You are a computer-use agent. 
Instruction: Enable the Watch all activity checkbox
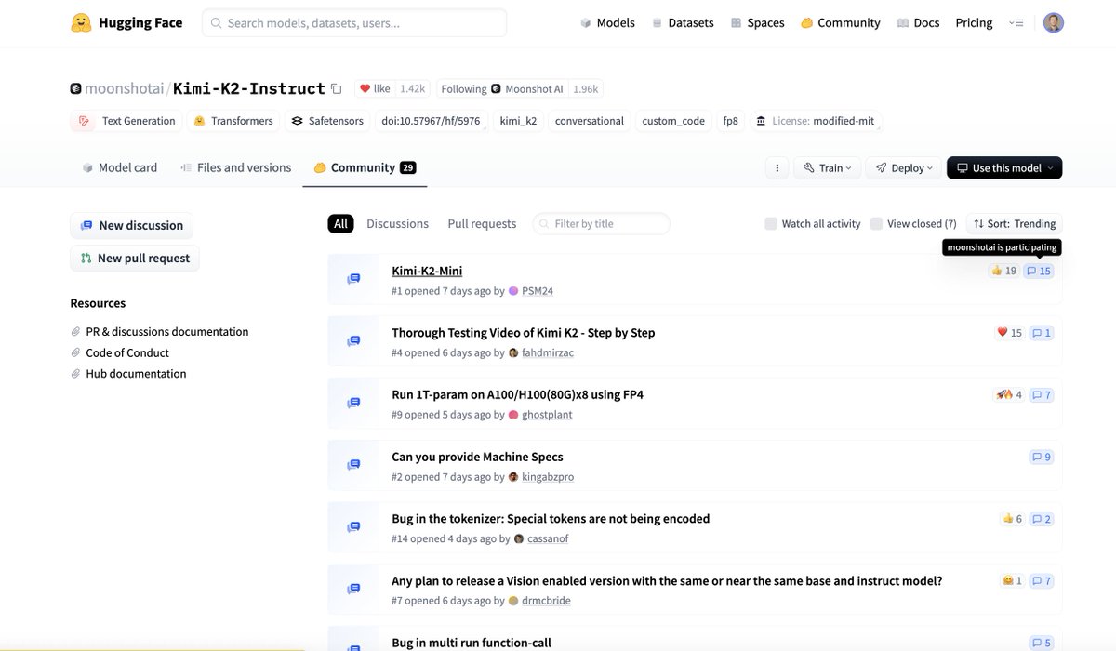click(x=771, y=224)
